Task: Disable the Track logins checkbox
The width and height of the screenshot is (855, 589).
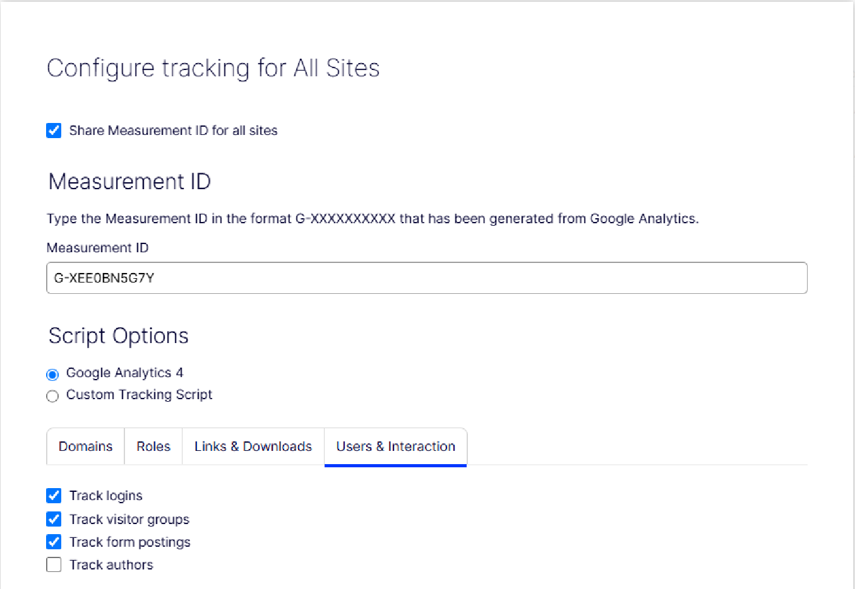Action: click(x=54, y=496)
